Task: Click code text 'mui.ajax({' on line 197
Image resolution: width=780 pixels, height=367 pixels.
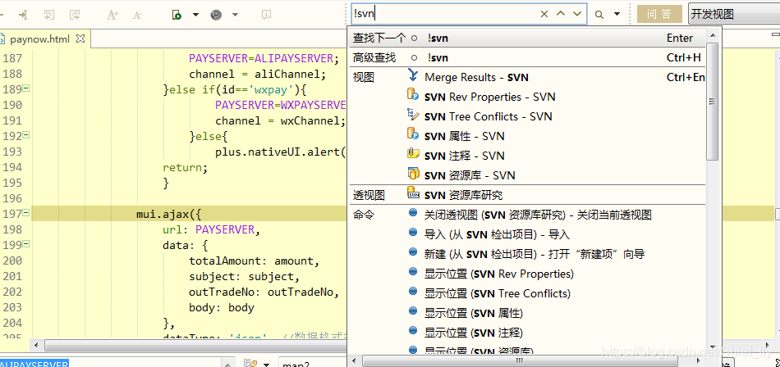Action: pyautogui.click(x=169, y=215)
